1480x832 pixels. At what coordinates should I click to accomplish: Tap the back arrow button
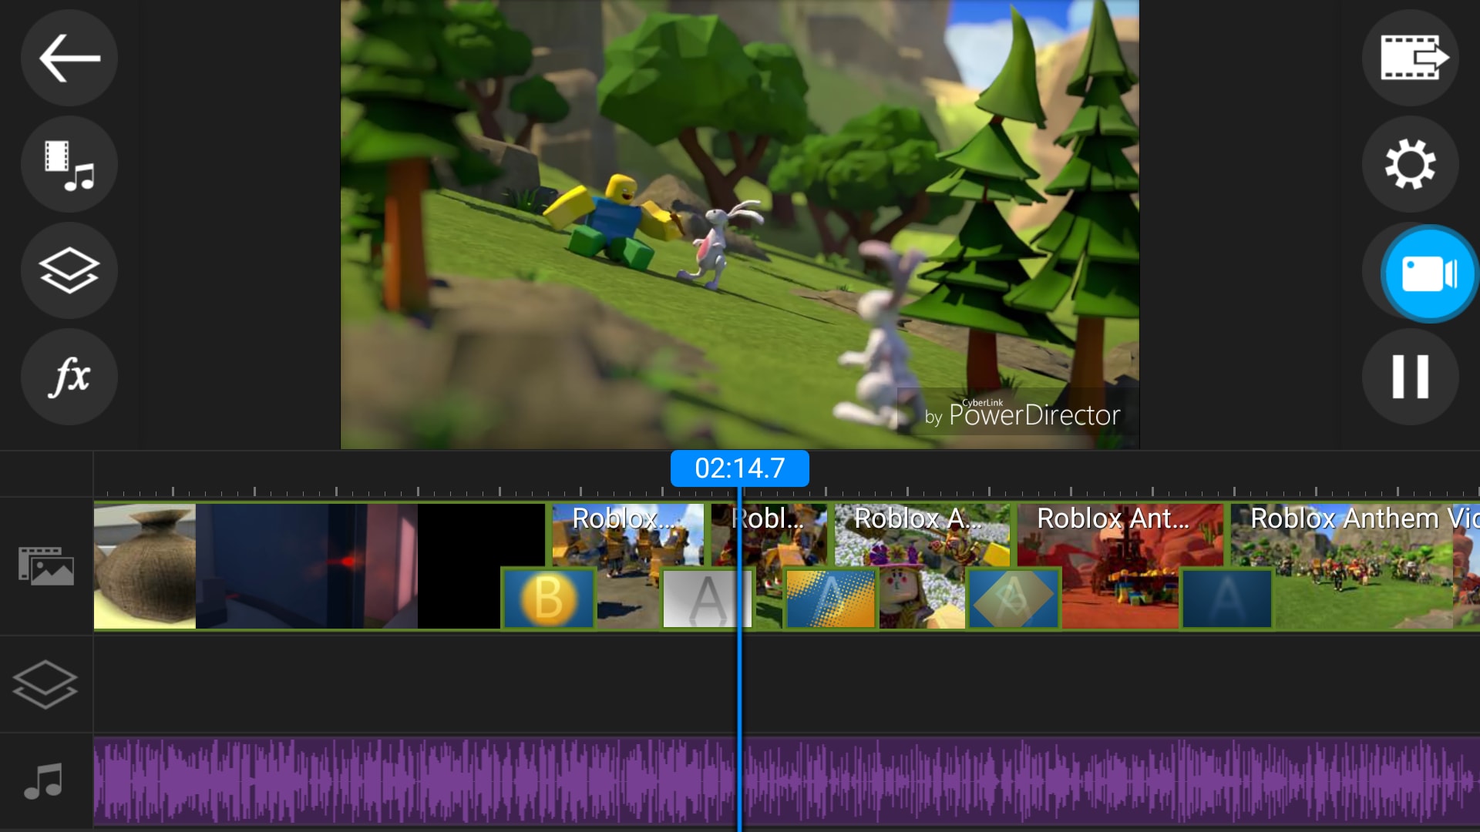[69, 58]
